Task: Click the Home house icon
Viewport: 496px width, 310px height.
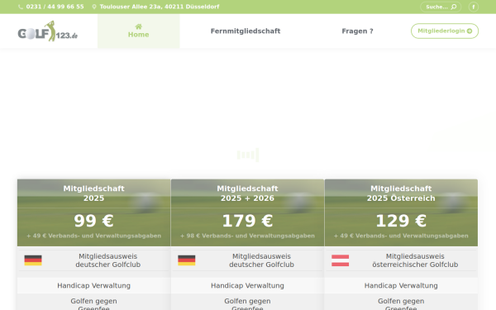Action: coord(139,26)
